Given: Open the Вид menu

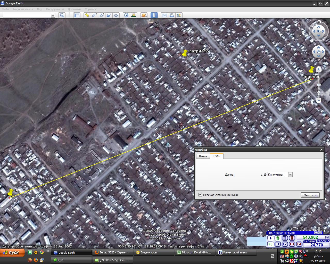Looking at the screenshot, I should tap(39, 9).
